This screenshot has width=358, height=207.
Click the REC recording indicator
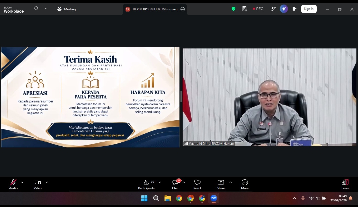pos(258,9)
